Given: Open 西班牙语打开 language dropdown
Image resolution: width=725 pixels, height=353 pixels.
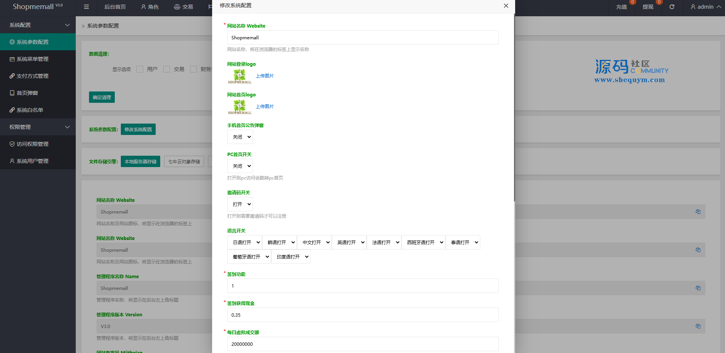Looking at the screenshot, I should coord(423,242).
